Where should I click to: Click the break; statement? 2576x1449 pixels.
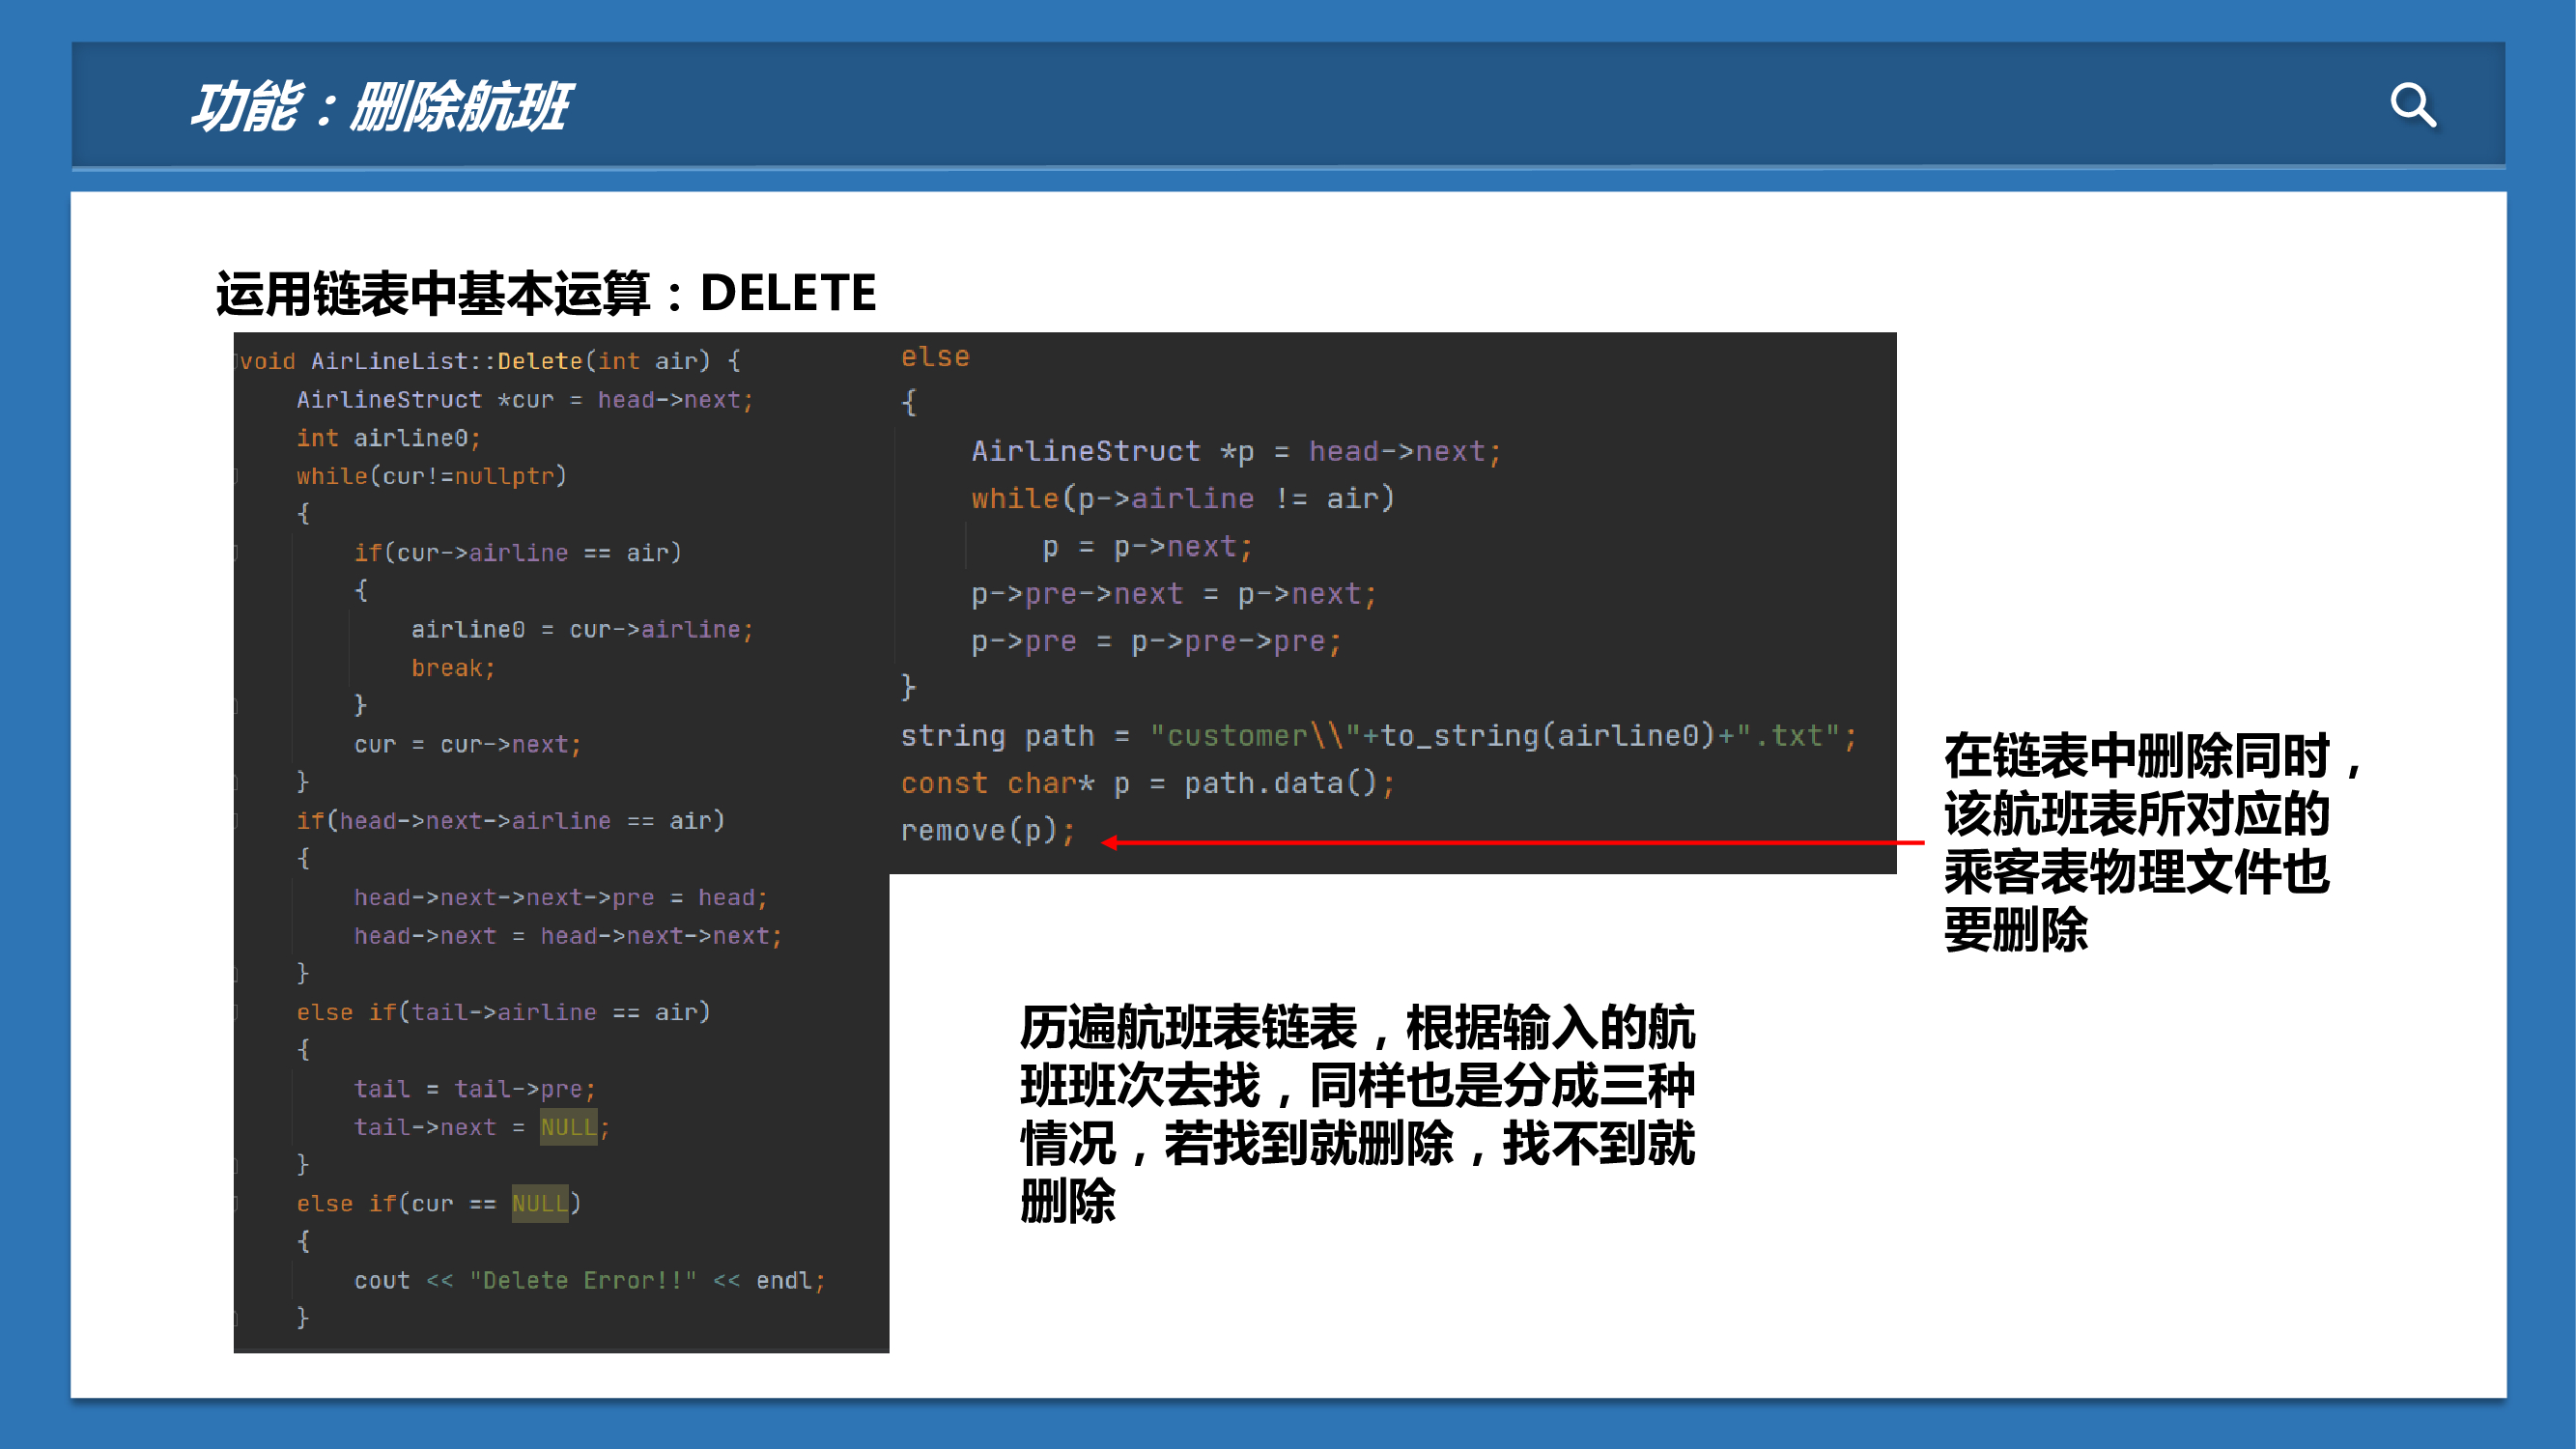coord(453,668)
